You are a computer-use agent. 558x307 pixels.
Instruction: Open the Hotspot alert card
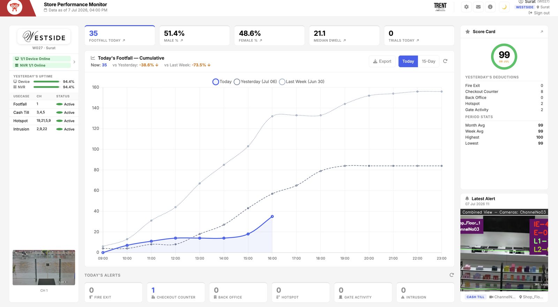301,293
